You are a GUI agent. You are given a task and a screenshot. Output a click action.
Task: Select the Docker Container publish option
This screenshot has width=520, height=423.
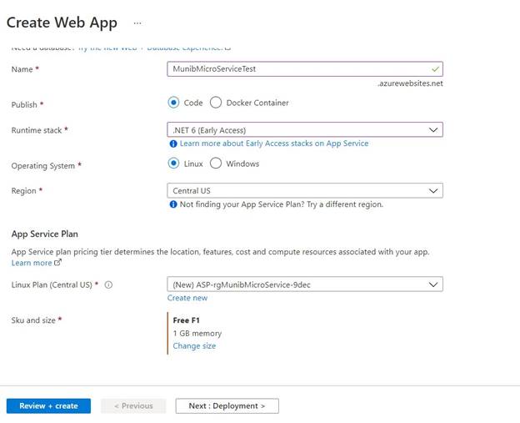(216, 103)
